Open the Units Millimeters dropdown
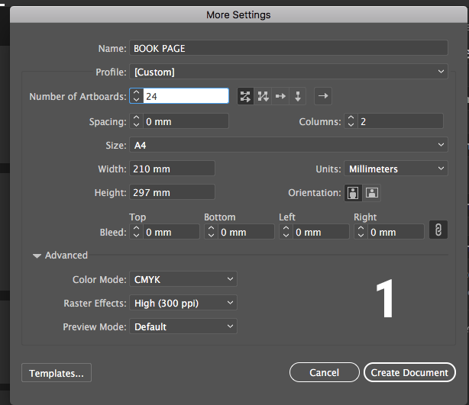Screen dimensions: 469x405 pos(395,169)
